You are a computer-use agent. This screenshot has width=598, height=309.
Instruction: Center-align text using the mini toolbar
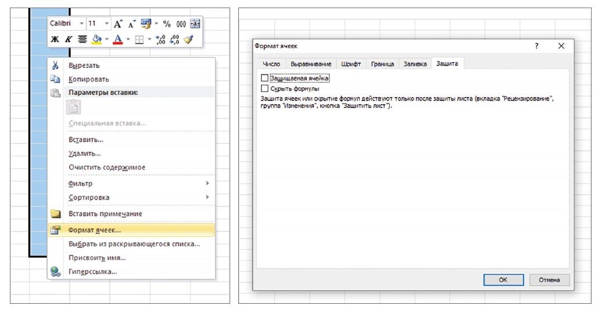click(x=83, y=39)
